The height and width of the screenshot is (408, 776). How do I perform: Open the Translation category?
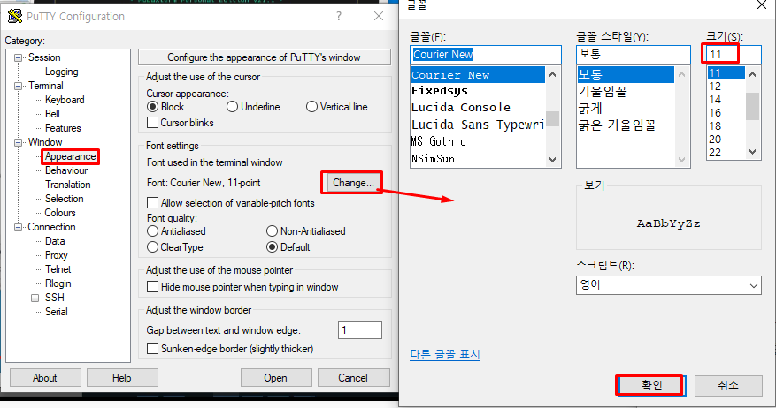tap(68, 185)
